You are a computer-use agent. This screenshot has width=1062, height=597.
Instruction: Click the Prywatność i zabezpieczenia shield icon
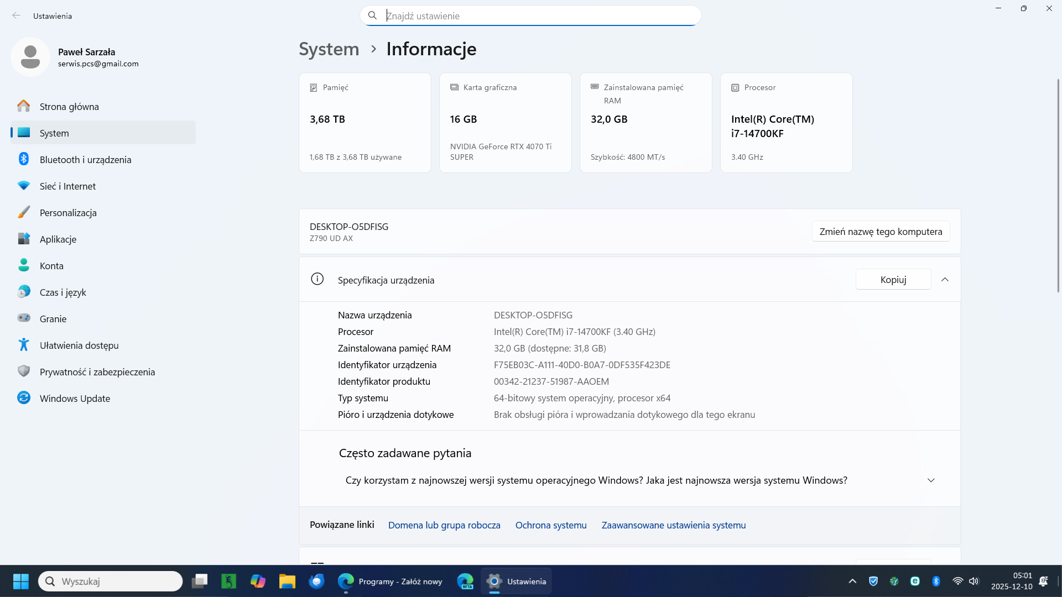pyautogui.click(x=23, y=371)
